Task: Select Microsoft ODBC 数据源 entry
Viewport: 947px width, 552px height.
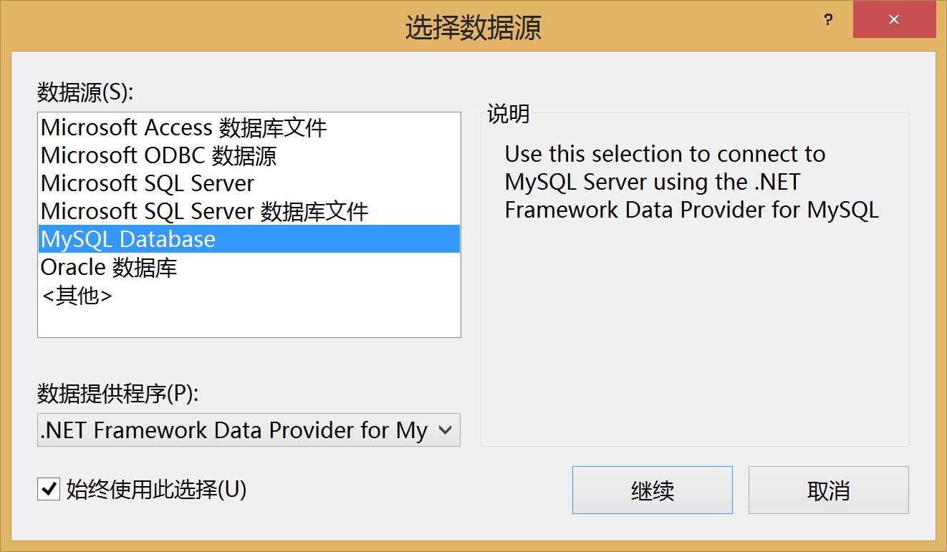Action: pos(159,155)
